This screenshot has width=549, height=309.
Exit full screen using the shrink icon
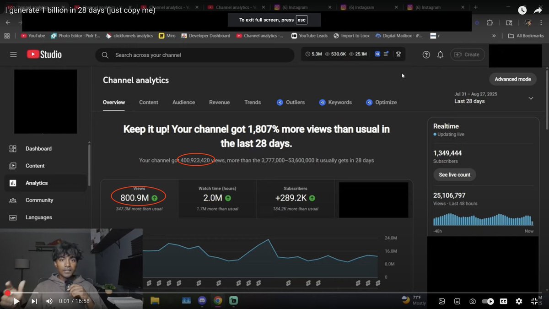(534, 301)
